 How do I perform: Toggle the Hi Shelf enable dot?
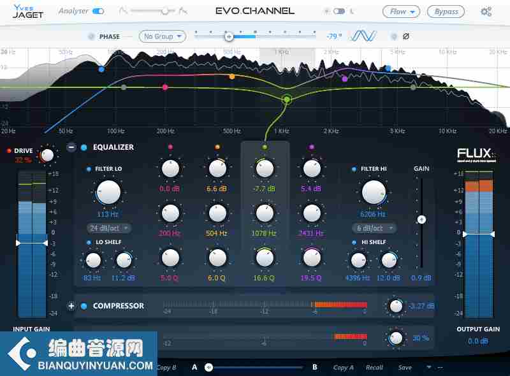click(x=354, y=242)
